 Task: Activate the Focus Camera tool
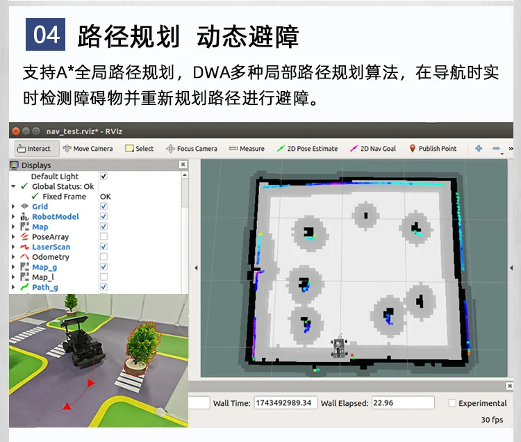pos(192,149)
